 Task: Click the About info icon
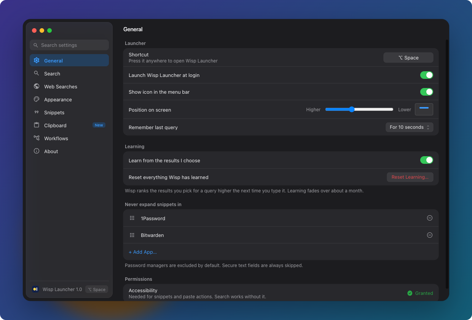click(x=37, y=151)
